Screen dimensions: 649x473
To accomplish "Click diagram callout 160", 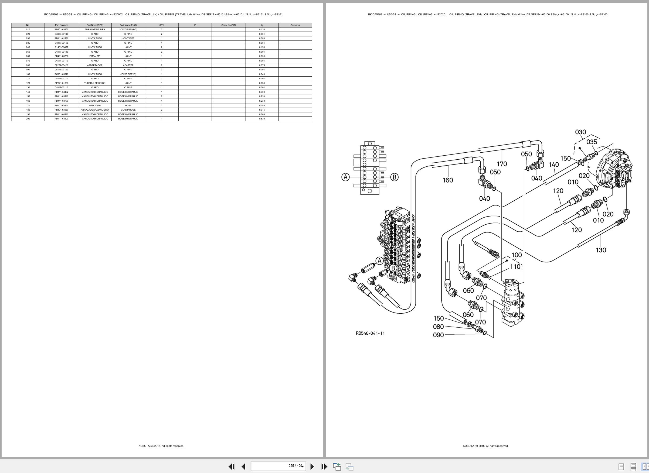I will (448, 180).
